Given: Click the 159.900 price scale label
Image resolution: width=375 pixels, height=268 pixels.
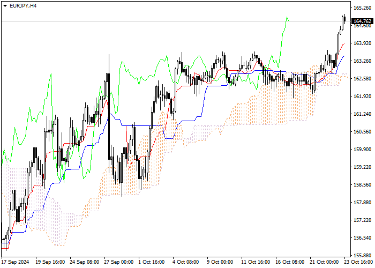Looking at the screenshot, I should (x=362, y=150).
